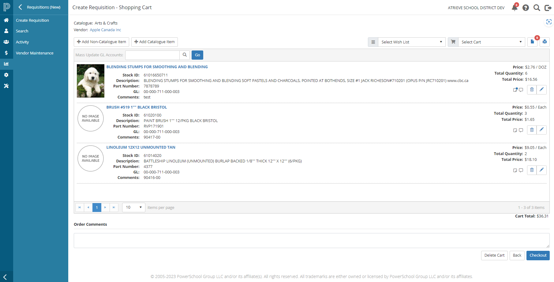The height and width of the screenshot is (282, 554).
Task: Delete the Blending Stumps item via trash icon
Action: [532, 90]
